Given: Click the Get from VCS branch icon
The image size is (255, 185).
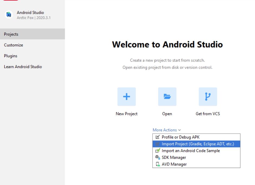Looking at the screenshot, I should [x=208, y=97].
